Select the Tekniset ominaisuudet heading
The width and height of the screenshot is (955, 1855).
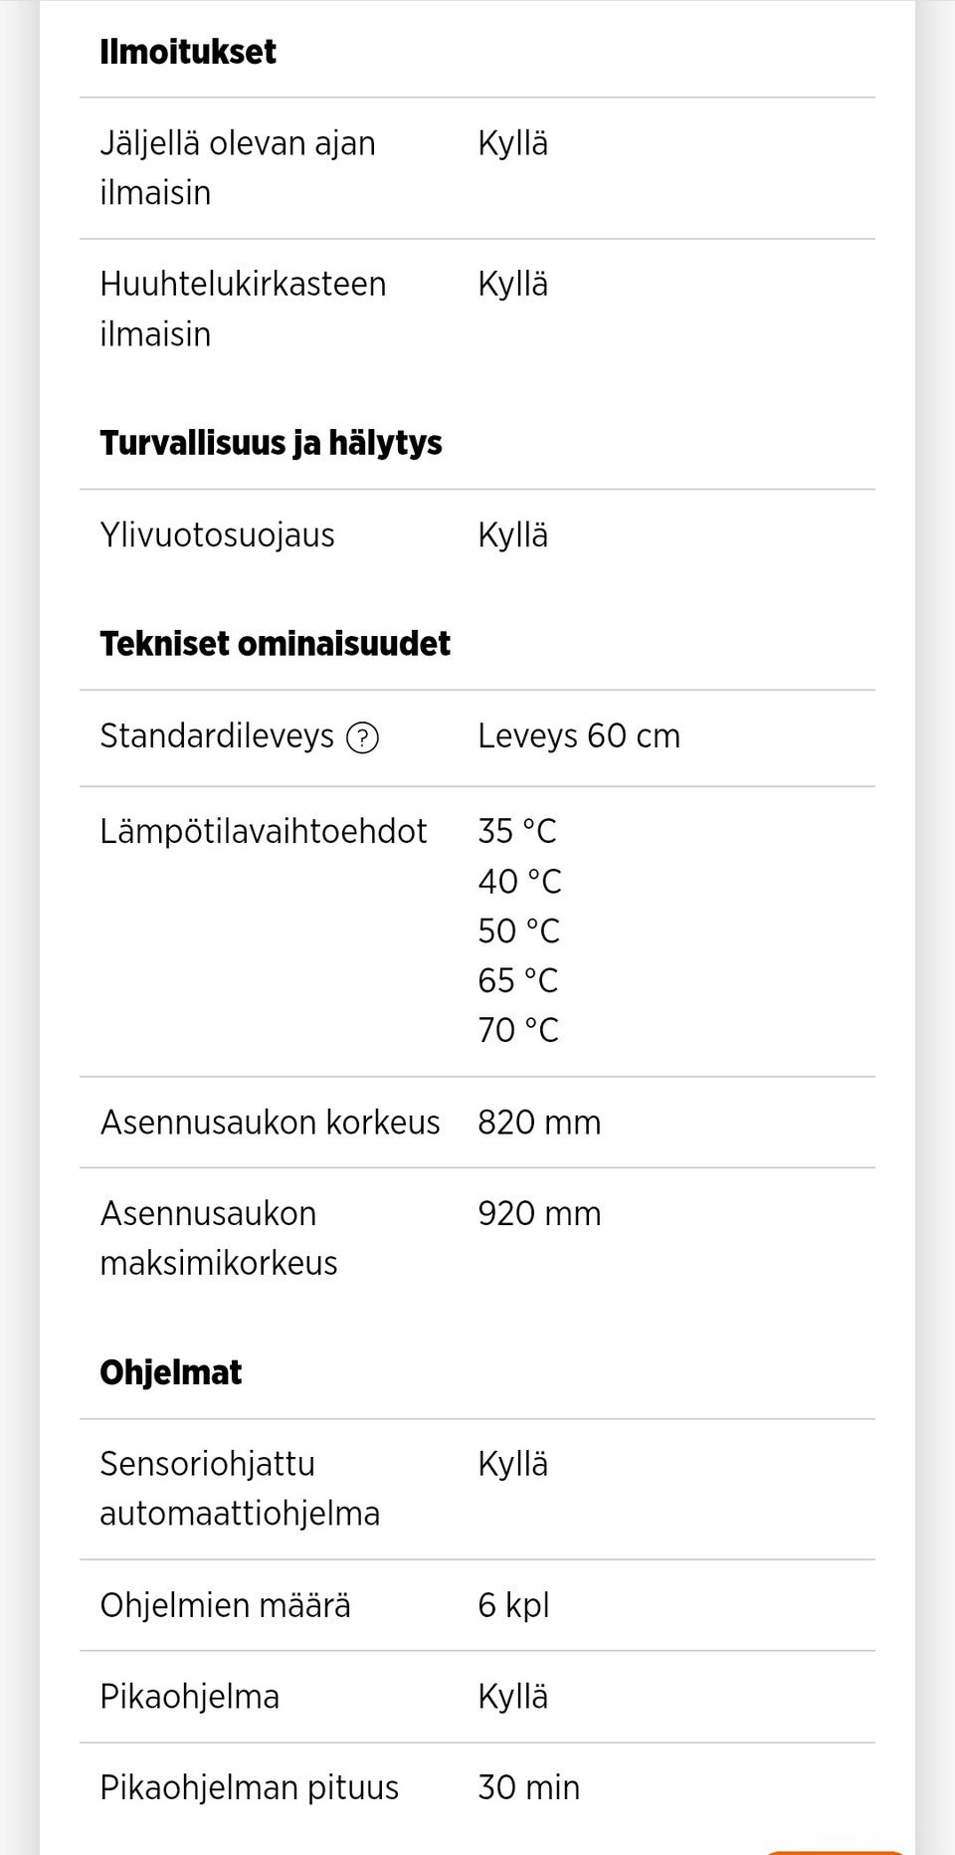pyautogui.click(x=275, y=643)
